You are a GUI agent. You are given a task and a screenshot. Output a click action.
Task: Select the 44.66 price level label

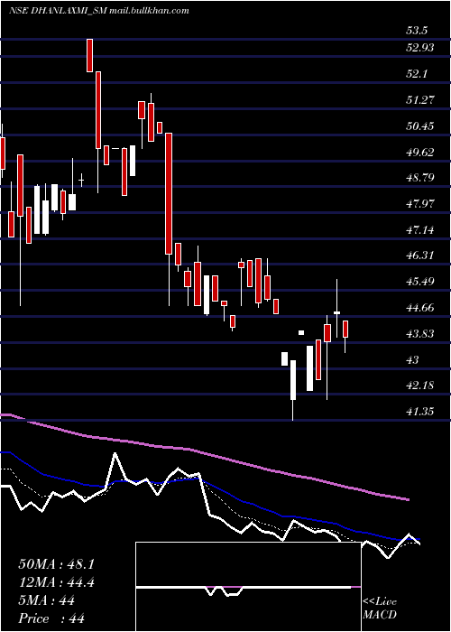[x=420, y=308]
